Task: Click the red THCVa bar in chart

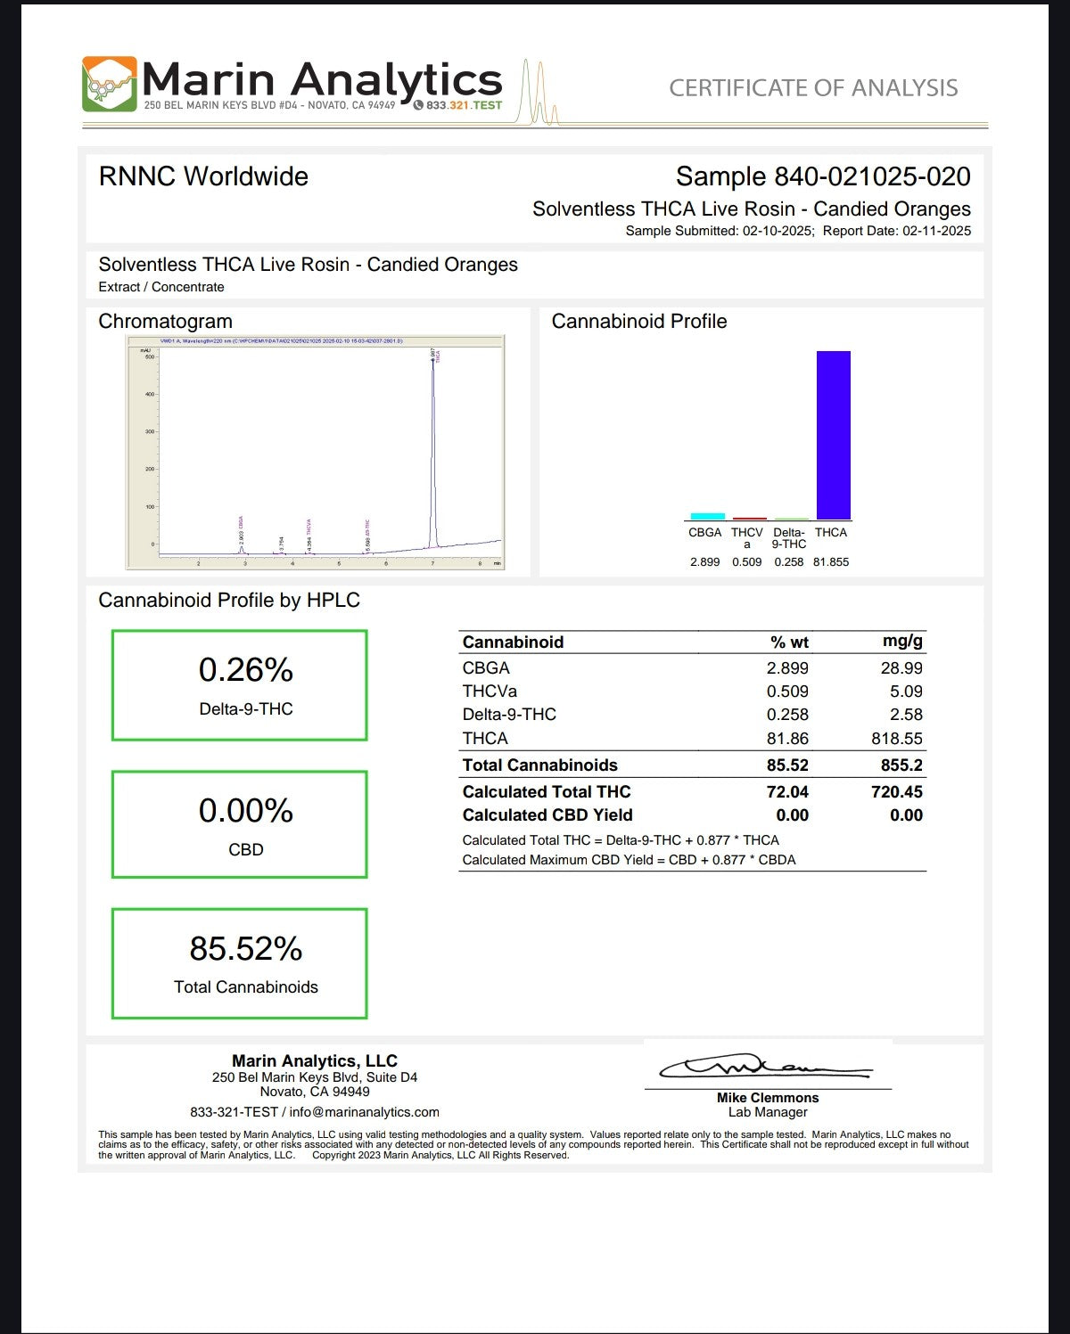Action: click(749, 518)
